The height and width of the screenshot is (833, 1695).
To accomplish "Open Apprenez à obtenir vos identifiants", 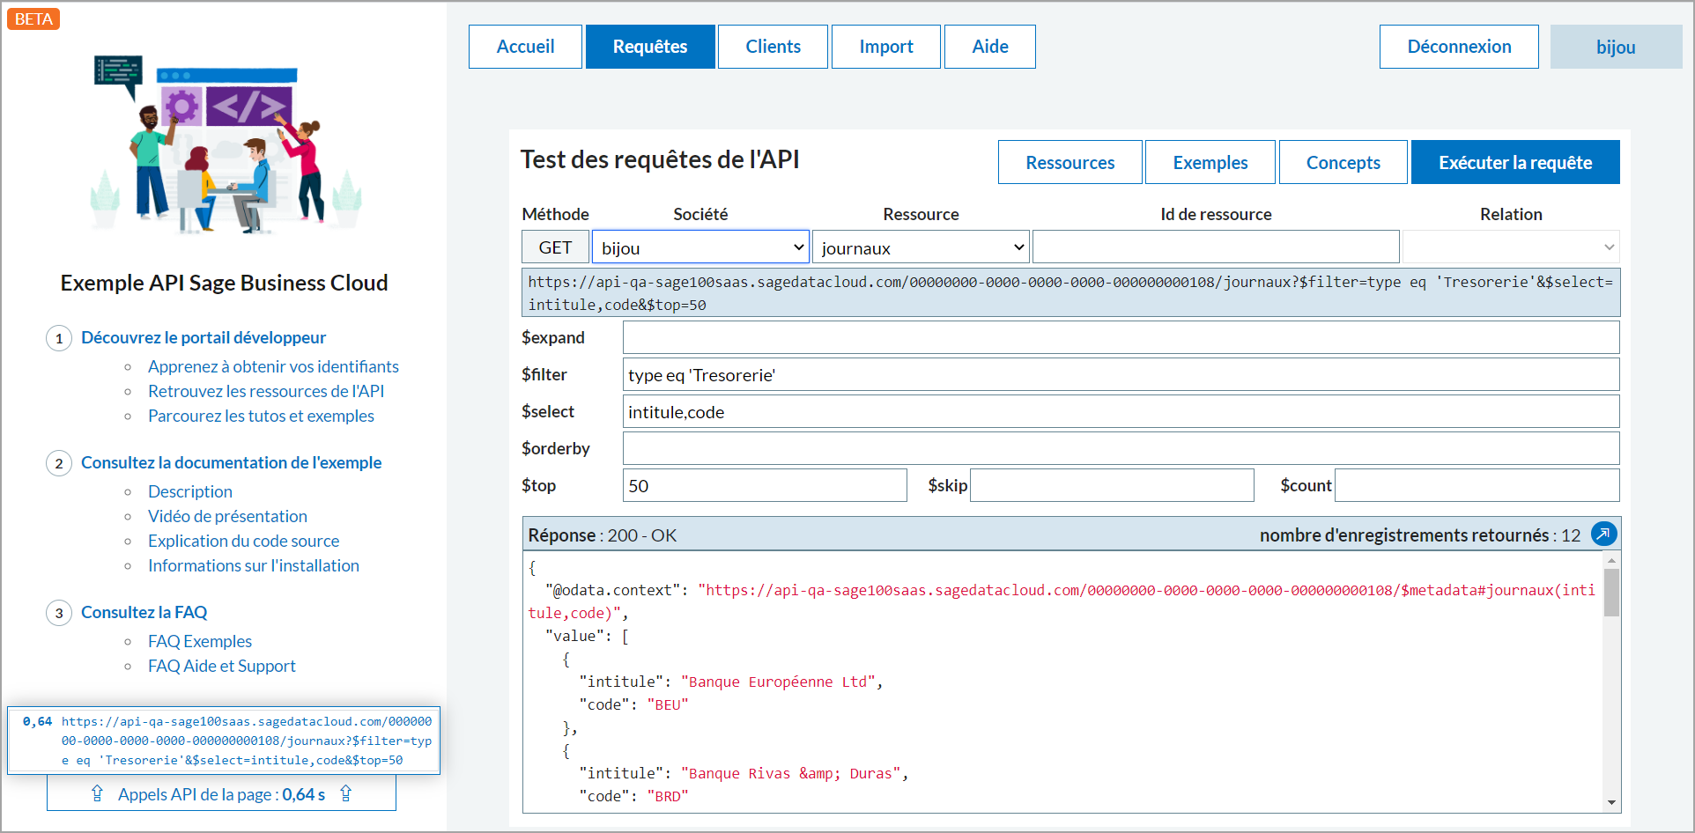I will (x=273, y=366).
